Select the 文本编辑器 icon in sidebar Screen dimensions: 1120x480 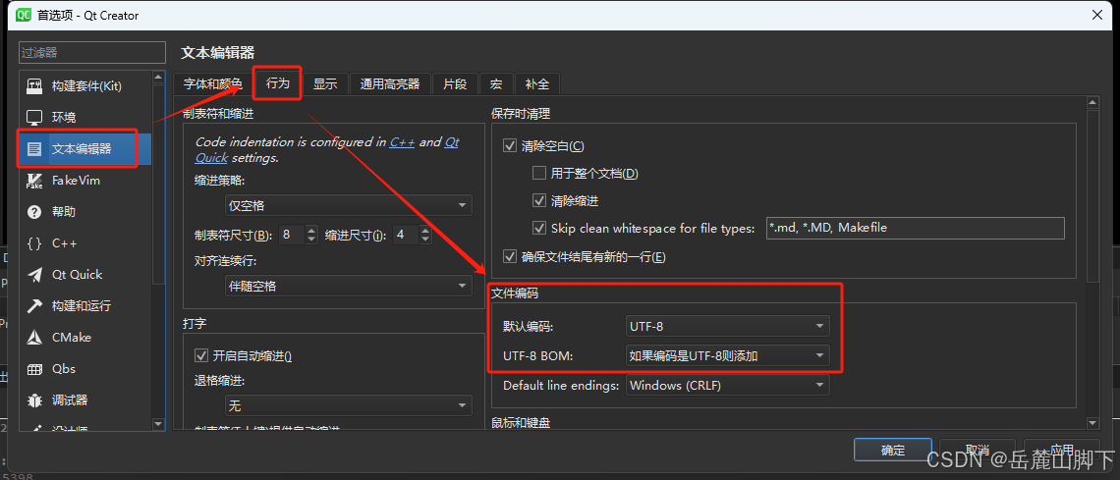click(x=34, y=149)
